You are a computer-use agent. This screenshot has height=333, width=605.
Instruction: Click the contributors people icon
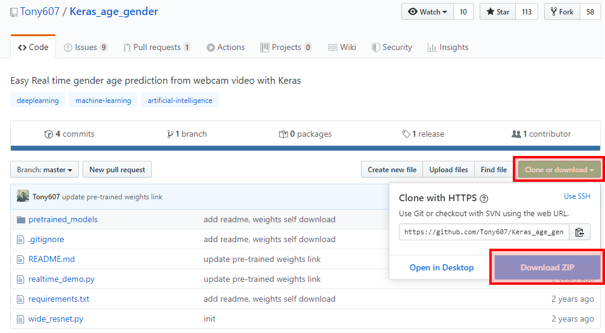click(516, 134)
